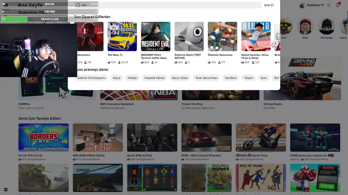Open Taxi Boss game thumbnail
Viewport: 348px width, 195px height.
122,36
